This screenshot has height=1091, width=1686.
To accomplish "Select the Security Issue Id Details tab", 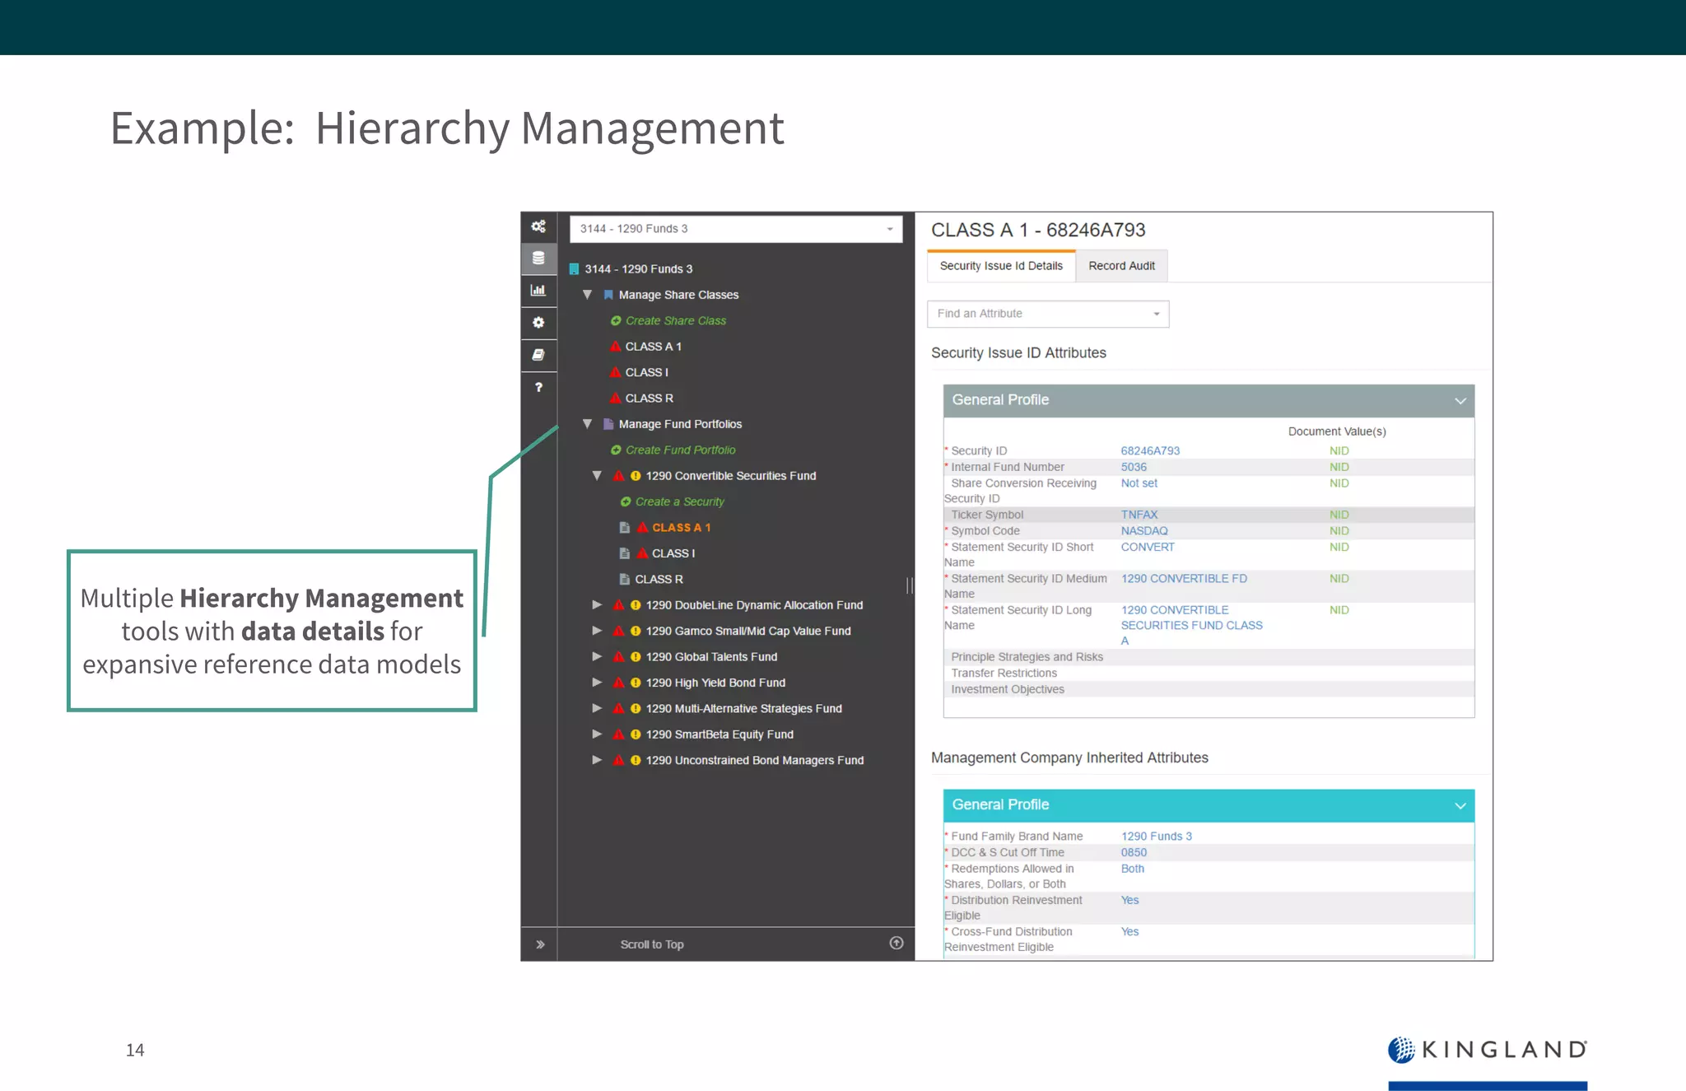I will 1000,266.
